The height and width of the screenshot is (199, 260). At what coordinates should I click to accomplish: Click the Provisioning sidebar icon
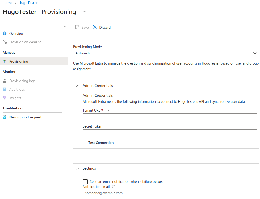[5, 61]
